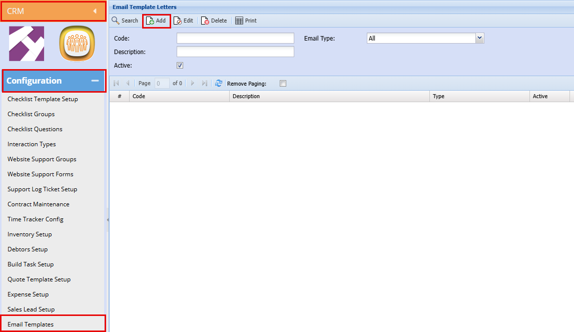Focus the Code input field
The image size is (574, 332).
click(x=235, y=38)
